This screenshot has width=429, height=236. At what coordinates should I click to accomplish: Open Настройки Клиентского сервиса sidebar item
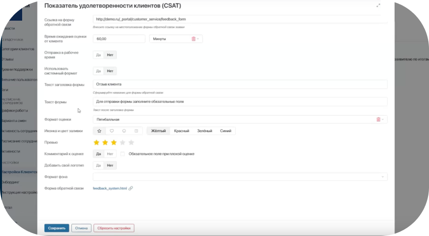pos(19,172)
